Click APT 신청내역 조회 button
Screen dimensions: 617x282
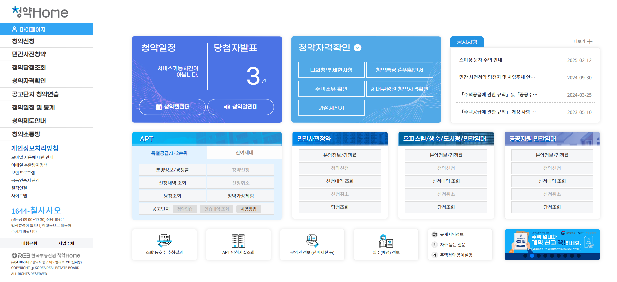click(x=172, y=183)
